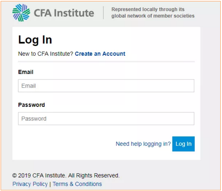
Task: Click the Email field label
Action: [x=26, y=72]
